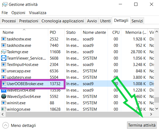Click the horizontal scrollbar thumb
The width and height of the screenshot is (159, 133).
click(72, 114)
